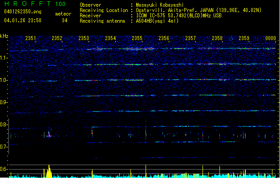
Task: Click the 1.1 kHz axis label
Action: coord(4,58)
